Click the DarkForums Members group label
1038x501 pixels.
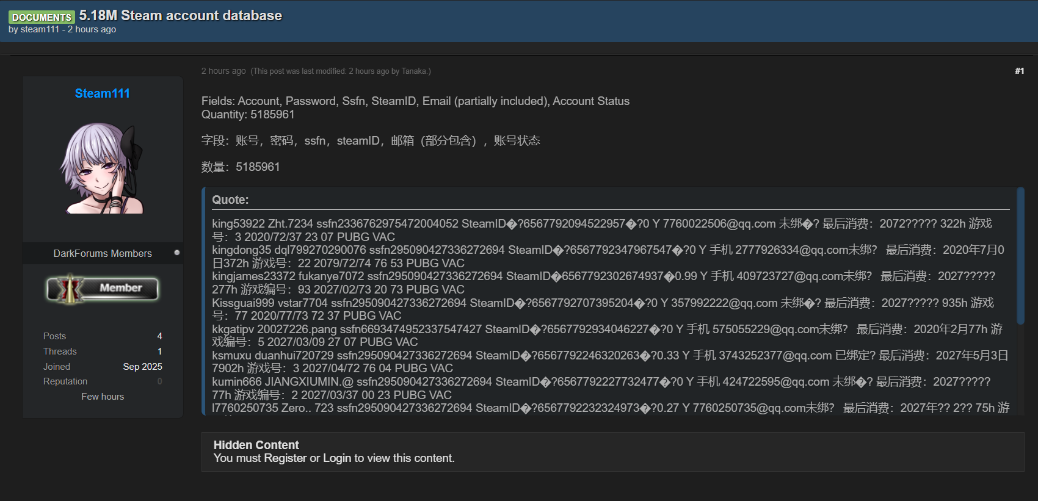(x=103, y=253)
